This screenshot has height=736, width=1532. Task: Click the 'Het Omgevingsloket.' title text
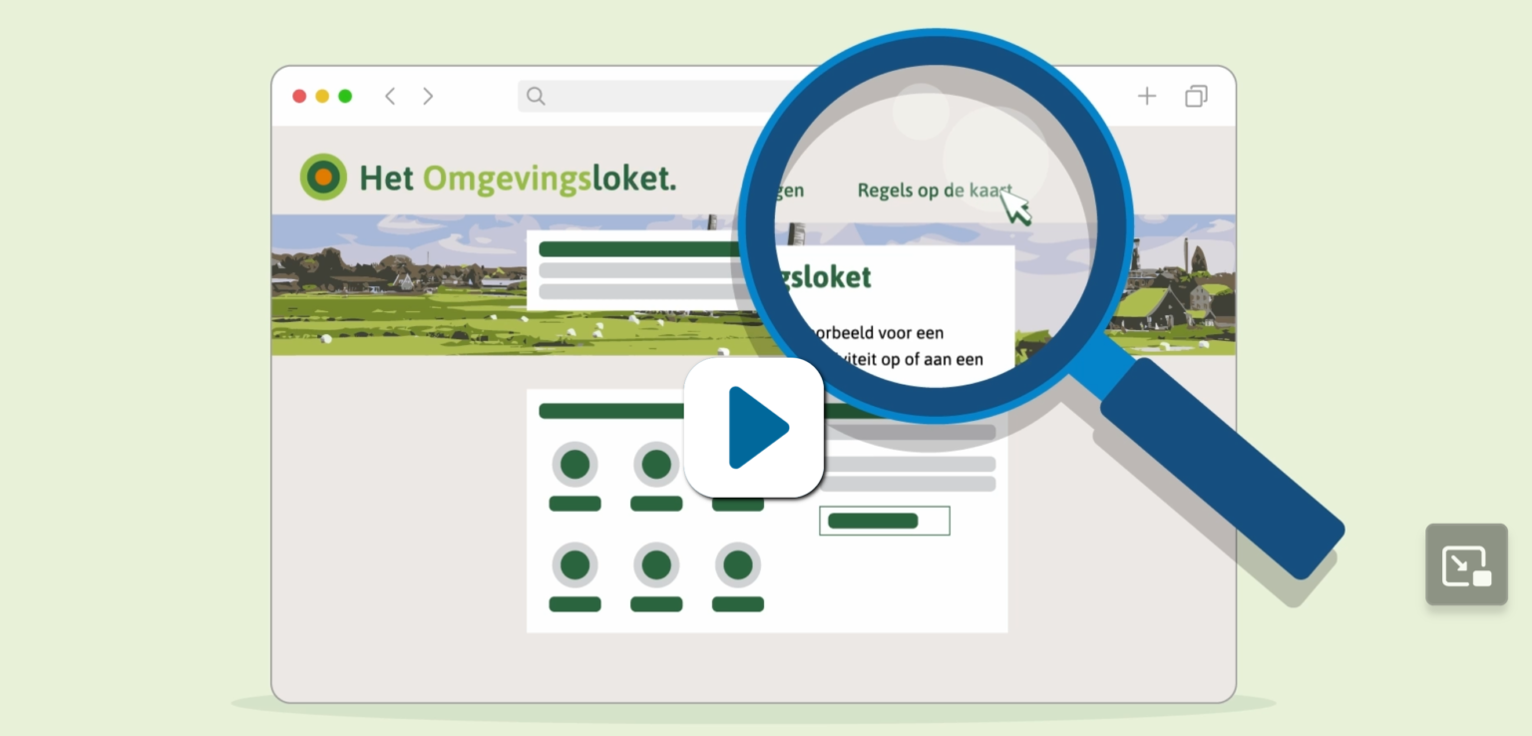tap(517, 179)
